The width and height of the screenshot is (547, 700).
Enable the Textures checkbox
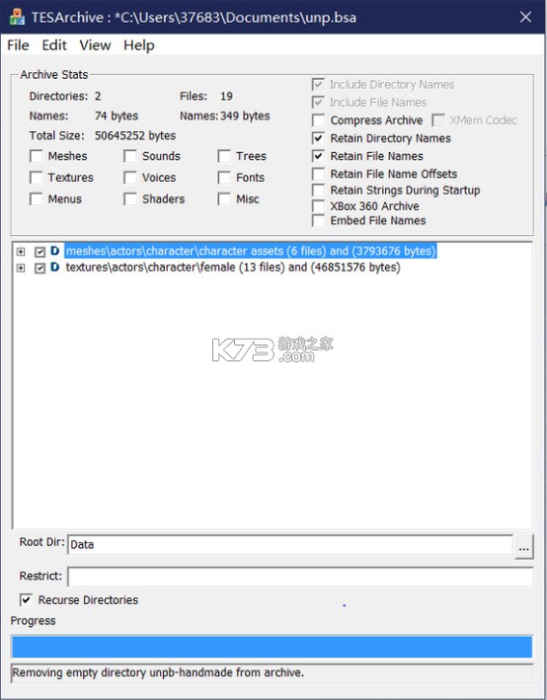tap(37, 178)
